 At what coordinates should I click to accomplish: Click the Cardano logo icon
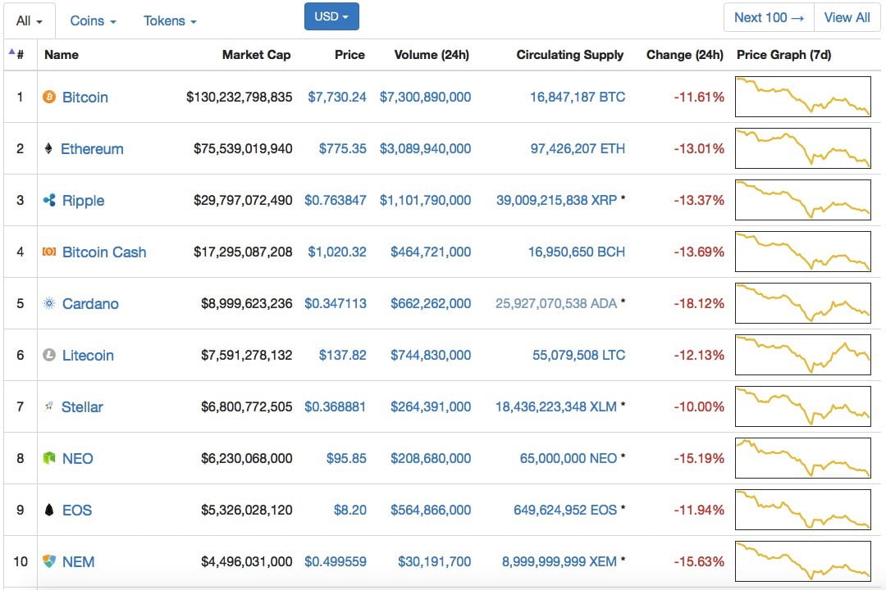[49, 303]
